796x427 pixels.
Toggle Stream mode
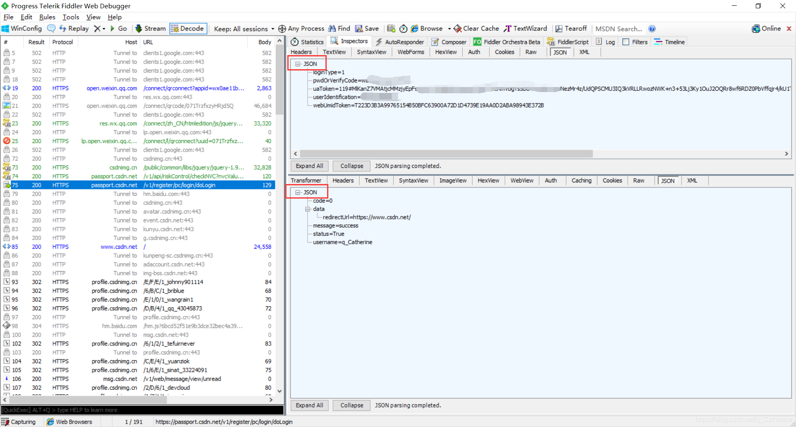coord(150,29)
